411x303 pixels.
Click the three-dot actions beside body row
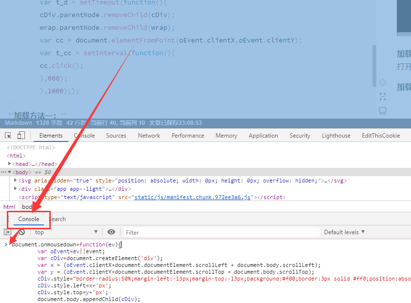(3, 172)
